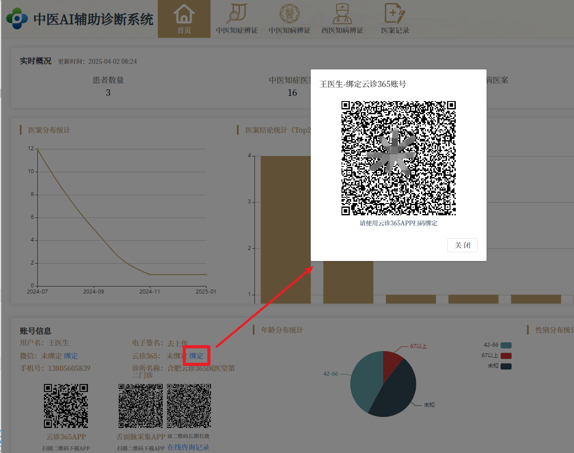Click the update time 2025-04-02 08:24
This screenshot has width=574, height=453.
[x=113, y=62]
